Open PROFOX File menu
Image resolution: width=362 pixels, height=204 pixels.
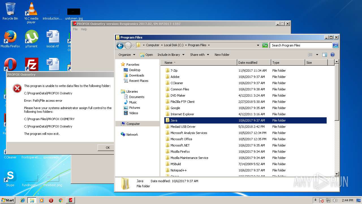(75, 29)
